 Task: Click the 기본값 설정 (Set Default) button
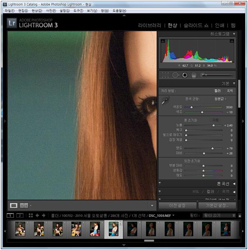(217, 205)
